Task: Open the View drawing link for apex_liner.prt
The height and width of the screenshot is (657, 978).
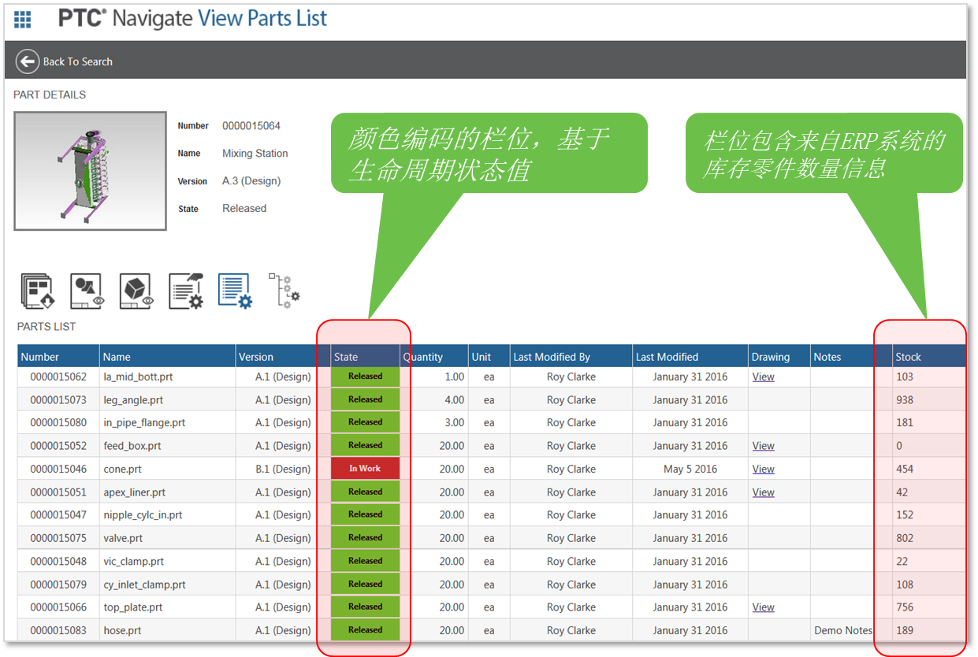Action: tap(763, 492)
